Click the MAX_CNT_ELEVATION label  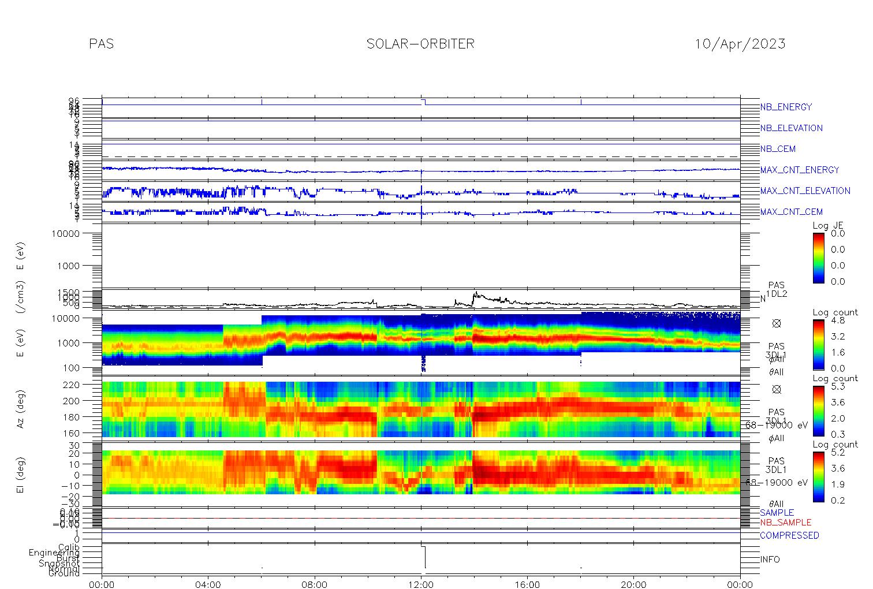[805, 191]
